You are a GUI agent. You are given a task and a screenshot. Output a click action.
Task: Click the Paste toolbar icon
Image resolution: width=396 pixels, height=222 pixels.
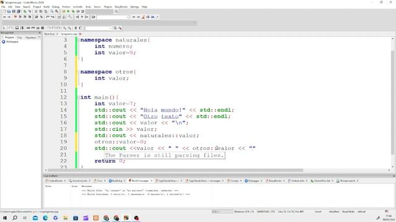[46, 11]
